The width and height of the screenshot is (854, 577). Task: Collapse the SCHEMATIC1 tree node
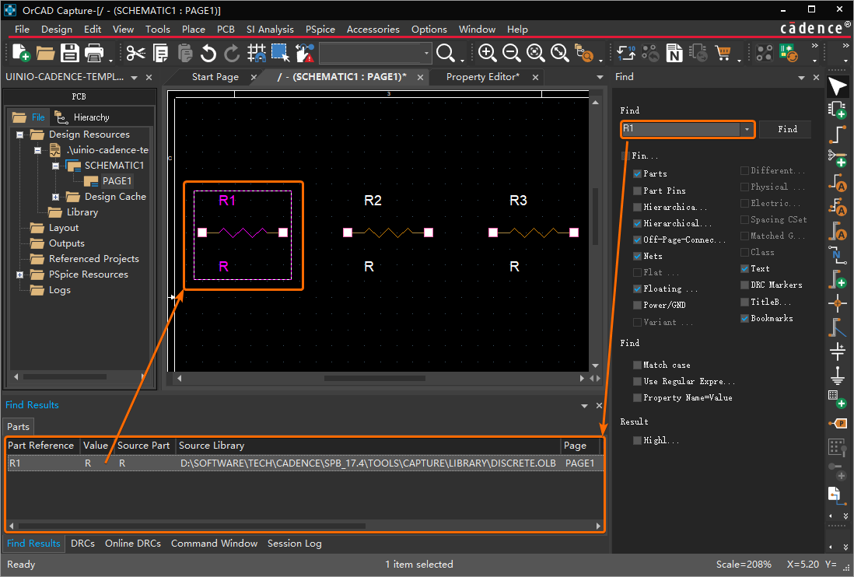[x=56, y=166]
